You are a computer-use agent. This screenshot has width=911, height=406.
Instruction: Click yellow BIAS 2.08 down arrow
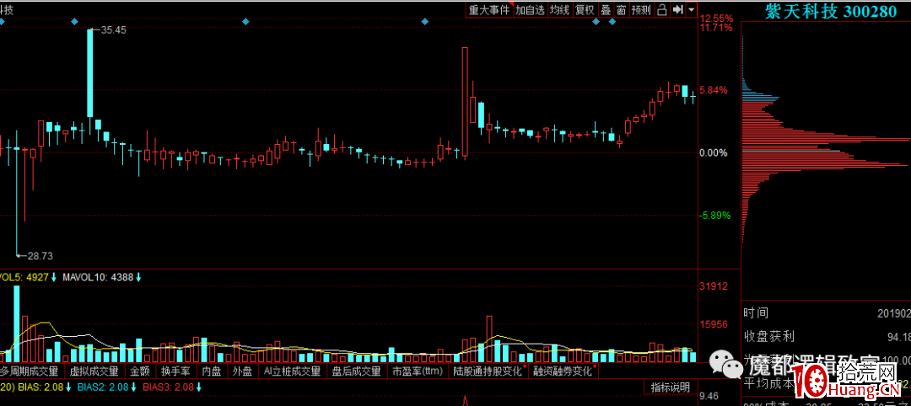pos(68,387)
